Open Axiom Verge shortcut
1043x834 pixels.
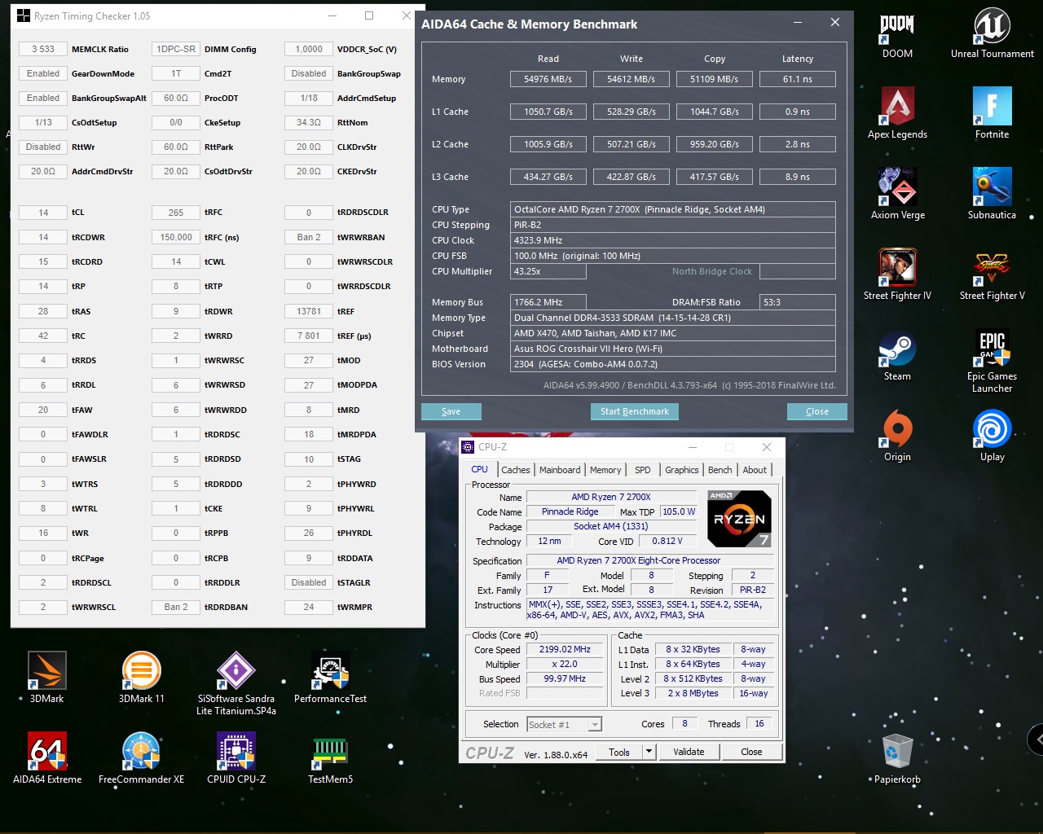[x=897, y=195]
